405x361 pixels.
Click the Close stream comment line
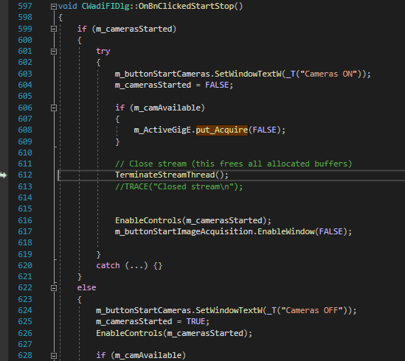click(x=234, y=164)
